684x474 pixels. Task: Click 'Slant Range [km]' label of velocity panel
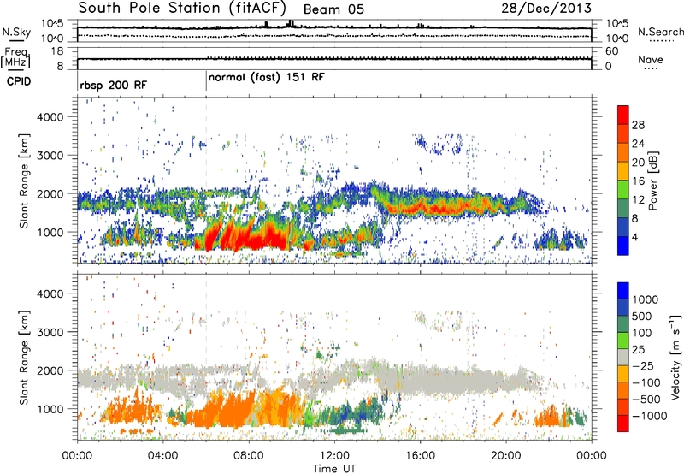[24, 357]
